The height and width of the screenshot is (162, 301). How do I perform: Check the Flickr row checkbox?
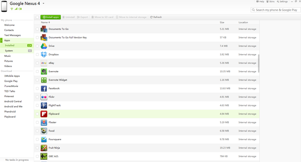(x=37, y=97)
